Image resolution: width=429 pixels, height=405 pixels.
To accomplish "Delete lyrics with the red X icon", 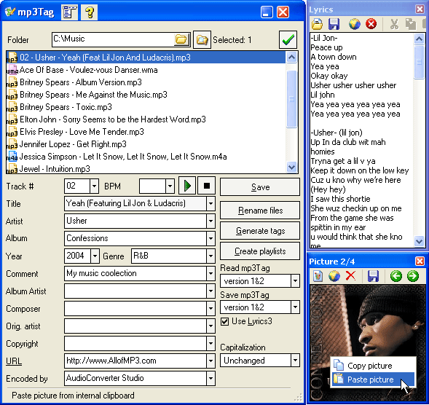I will [x=371, y=24].
